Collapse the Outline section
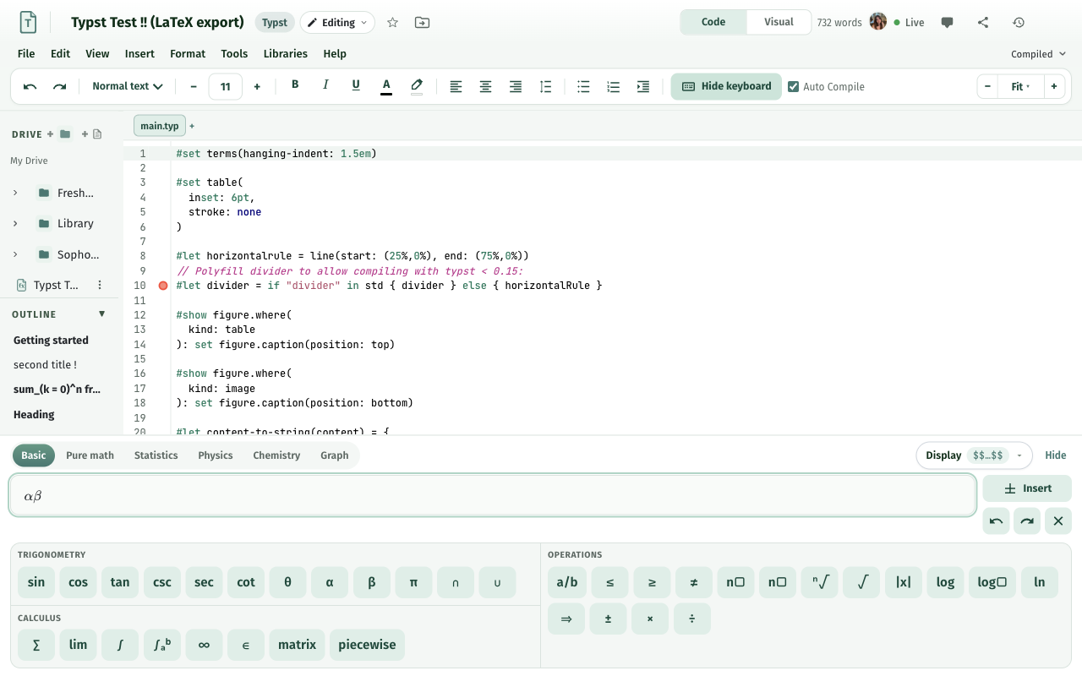 [102, 314]
